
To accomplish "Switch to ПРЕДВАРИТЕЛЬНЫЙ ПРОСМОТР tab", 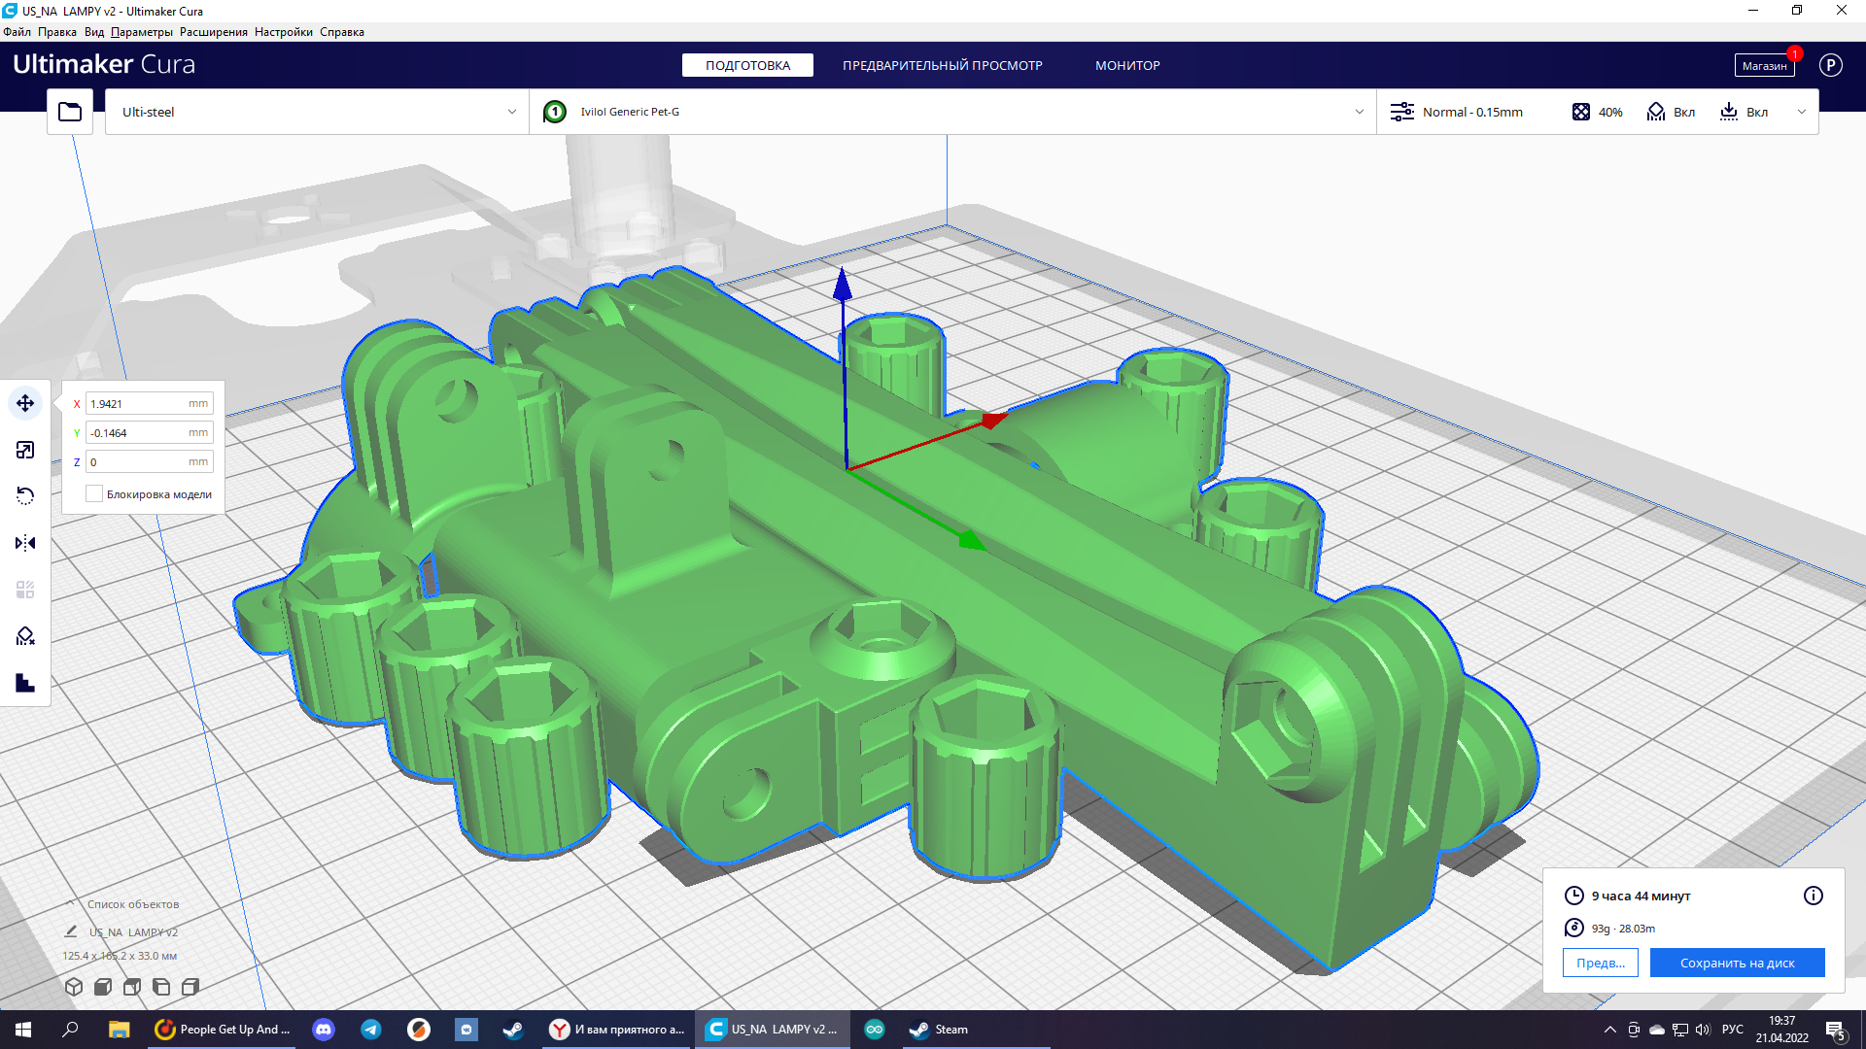I will [942, 65].
